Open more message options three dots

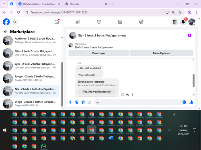(x=132, y=94)
